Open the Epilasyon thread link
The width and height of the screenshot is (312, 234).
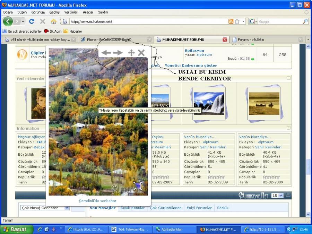pyautogui.click(x=194, y=51)
